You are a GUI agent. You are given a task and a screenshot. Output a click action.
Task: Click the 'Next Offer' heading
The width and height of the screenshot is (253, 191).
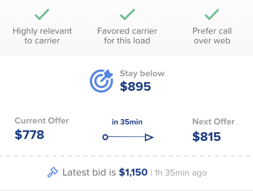pyautogui.click(x=213, y=122)
